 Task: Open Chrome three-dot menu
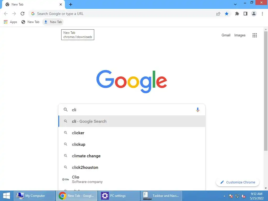click(x=262, y=14)
